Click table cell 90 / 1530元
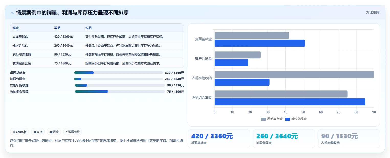This screenshot has height=158, width=390. [63, 55]
